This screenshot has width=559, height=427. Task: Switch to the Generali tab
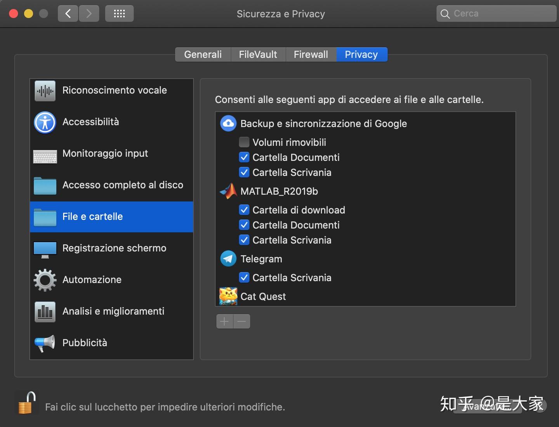pos(203,54)
